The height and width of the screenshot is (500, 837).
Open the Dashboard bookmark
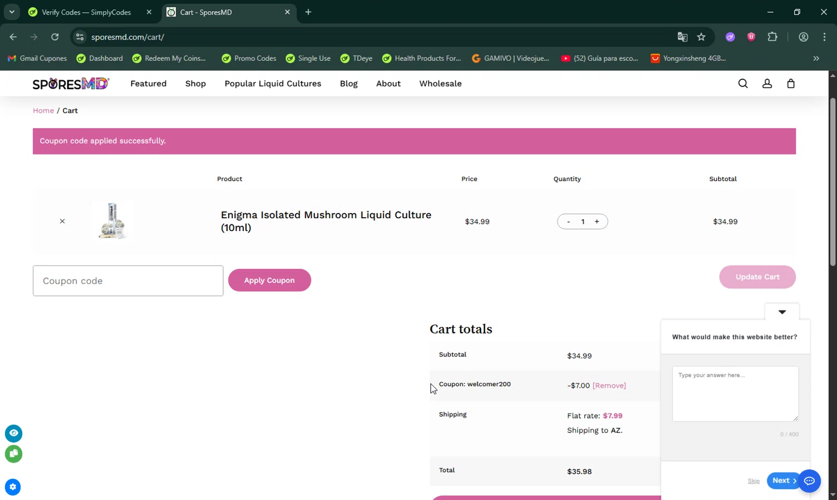pyautogui.click(x=99, y=58)
